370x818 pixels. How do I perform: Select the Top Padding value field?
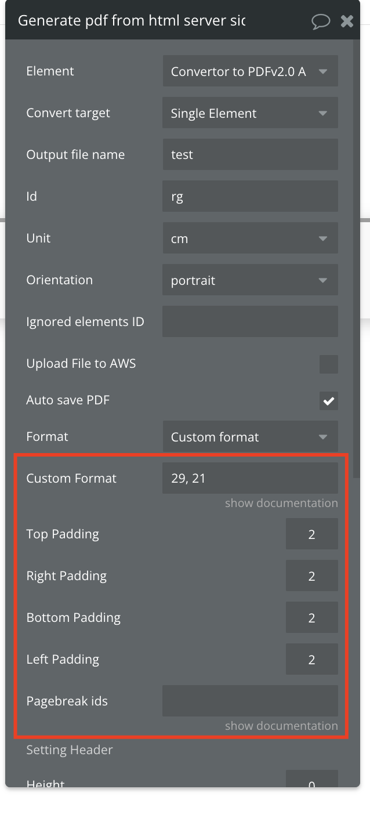point(312,534)
